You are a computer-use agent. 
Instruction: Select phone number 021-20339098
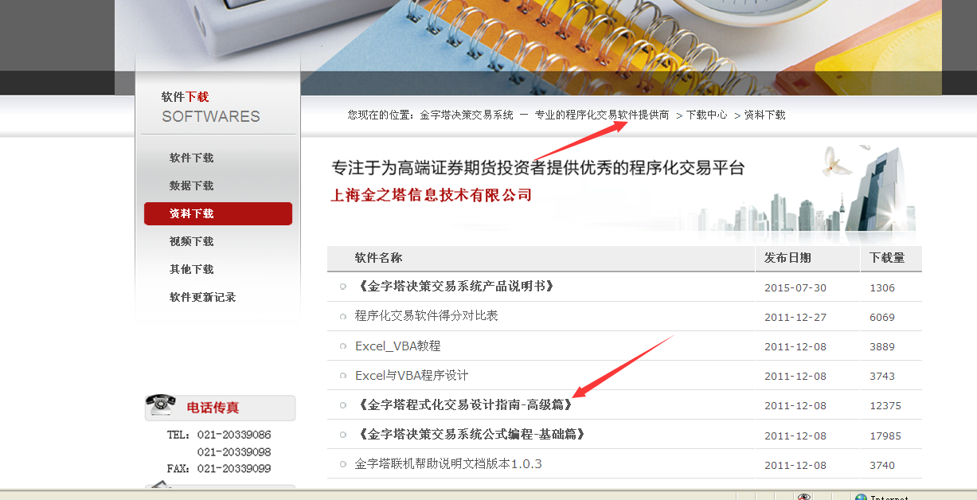[x=234, y=452]
